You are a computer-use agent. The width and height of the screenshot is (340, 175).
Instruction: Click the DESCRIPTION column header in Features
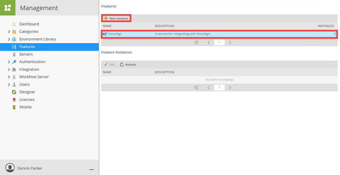(x=164, y=26)
